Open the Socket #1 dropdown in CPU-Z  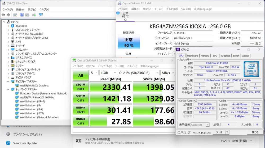pos(200,125)
